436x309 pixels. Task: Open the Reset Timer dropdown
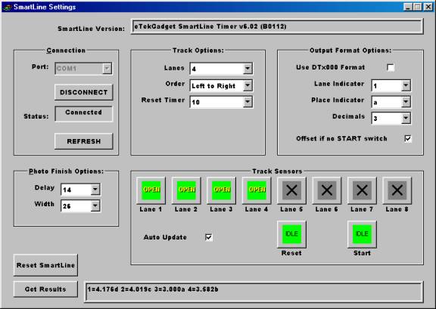pos(248,102)
